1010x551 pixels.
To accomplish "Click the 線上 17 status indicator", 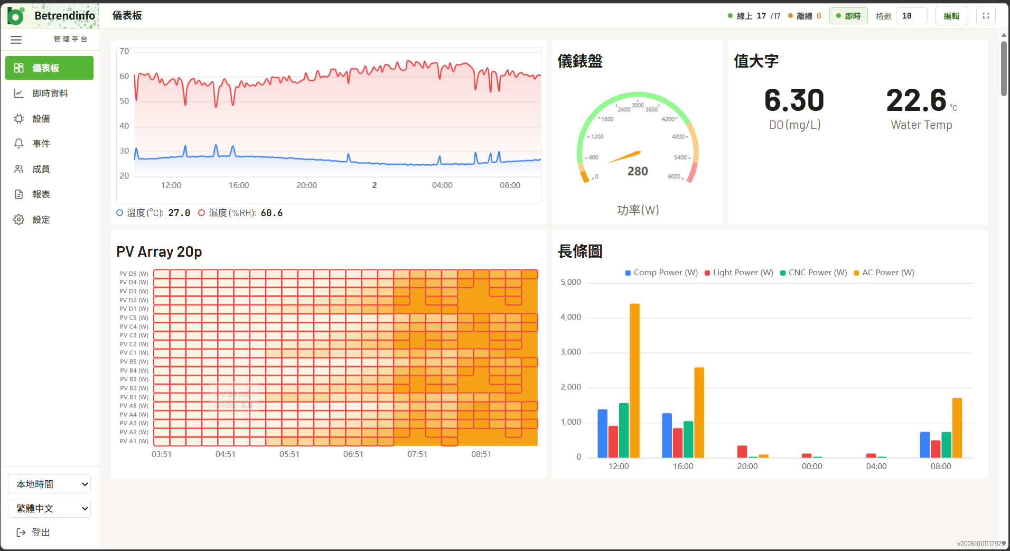I will [x=754, y=16].
